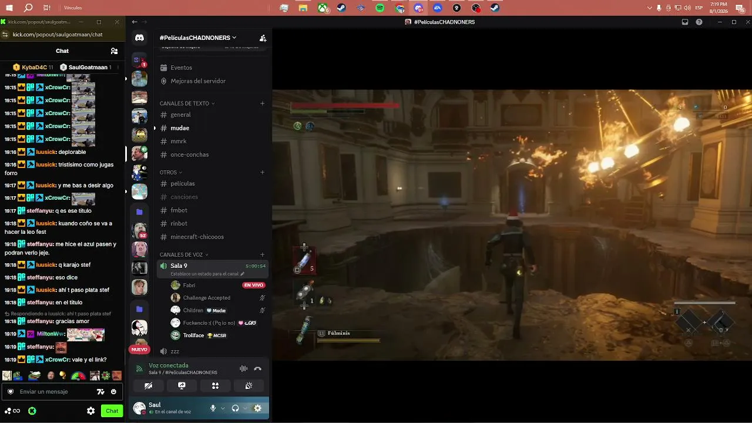752x423 pixels.
Task: Share your screen in Discord
Action: pyautogui.click(x=182, y=385)
